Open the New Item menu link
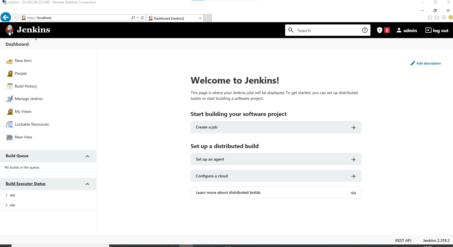Screen dimensions: 453x247 pos(23,61)
